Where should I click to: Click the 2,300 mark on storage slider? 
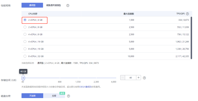[96, 82]
